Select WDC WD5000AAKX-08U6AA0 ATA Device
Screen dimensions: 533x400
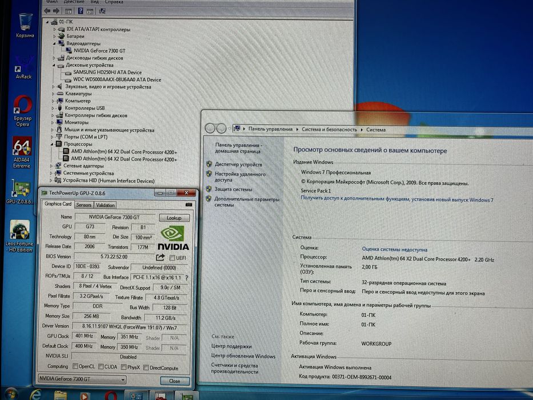(x=117, y=79)
